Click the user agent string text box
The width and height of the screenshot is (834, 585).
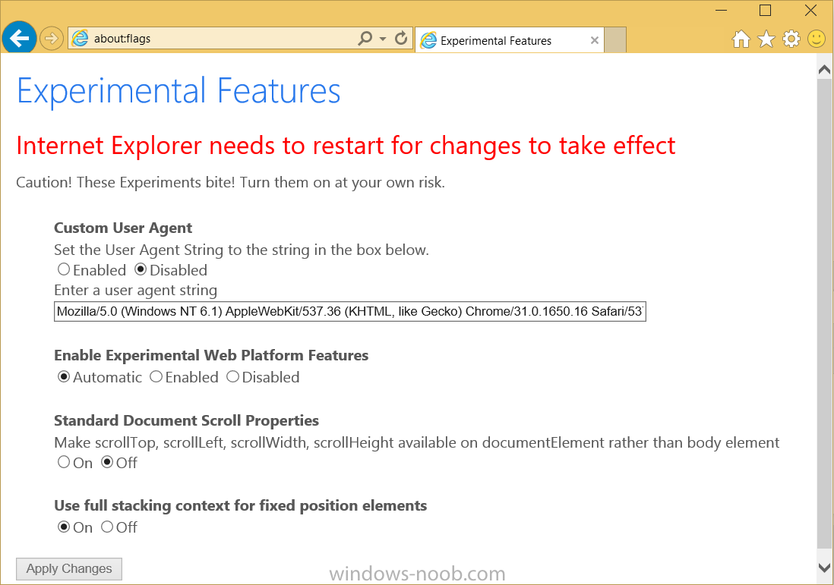[x=350, y=311]
